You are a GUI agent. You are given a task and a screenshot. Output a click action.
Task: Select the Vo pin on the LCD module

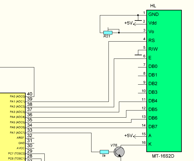pos(151,31)
